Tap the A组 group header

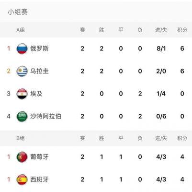[x=21, y=30]
